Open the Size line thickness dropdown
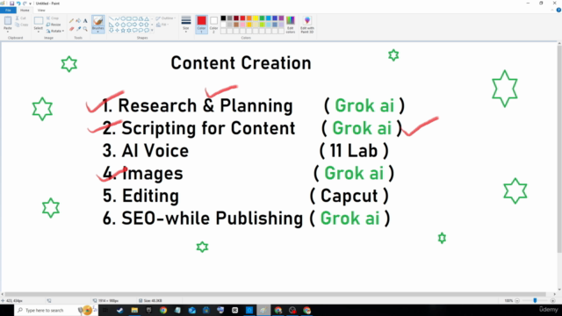Image resolution: width=562 pixels, height=316 pixels. 185,25
